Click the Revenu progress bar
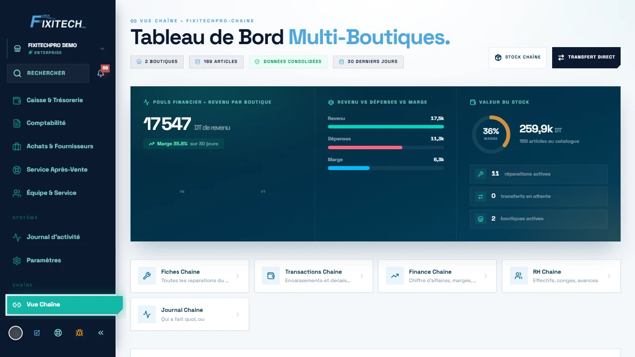 pos(386,126)
